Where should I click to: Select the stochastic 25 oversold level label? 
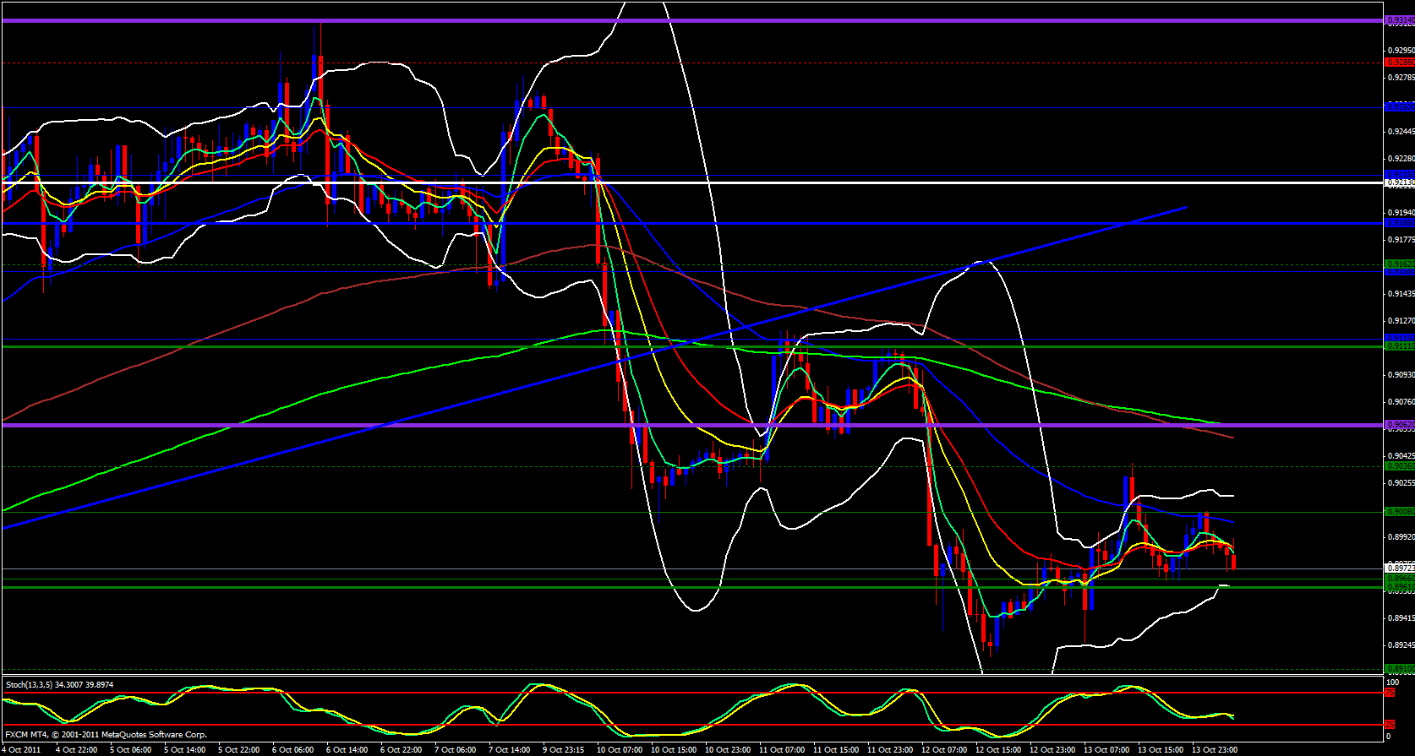[1390, 725]
